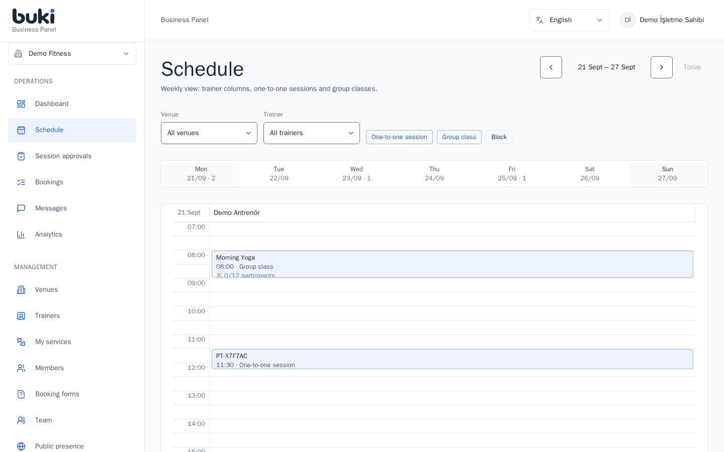Click the Demo İşletme Sahibi user name
The width and height of the screenshot is (724, 452).
pos(672,20)
